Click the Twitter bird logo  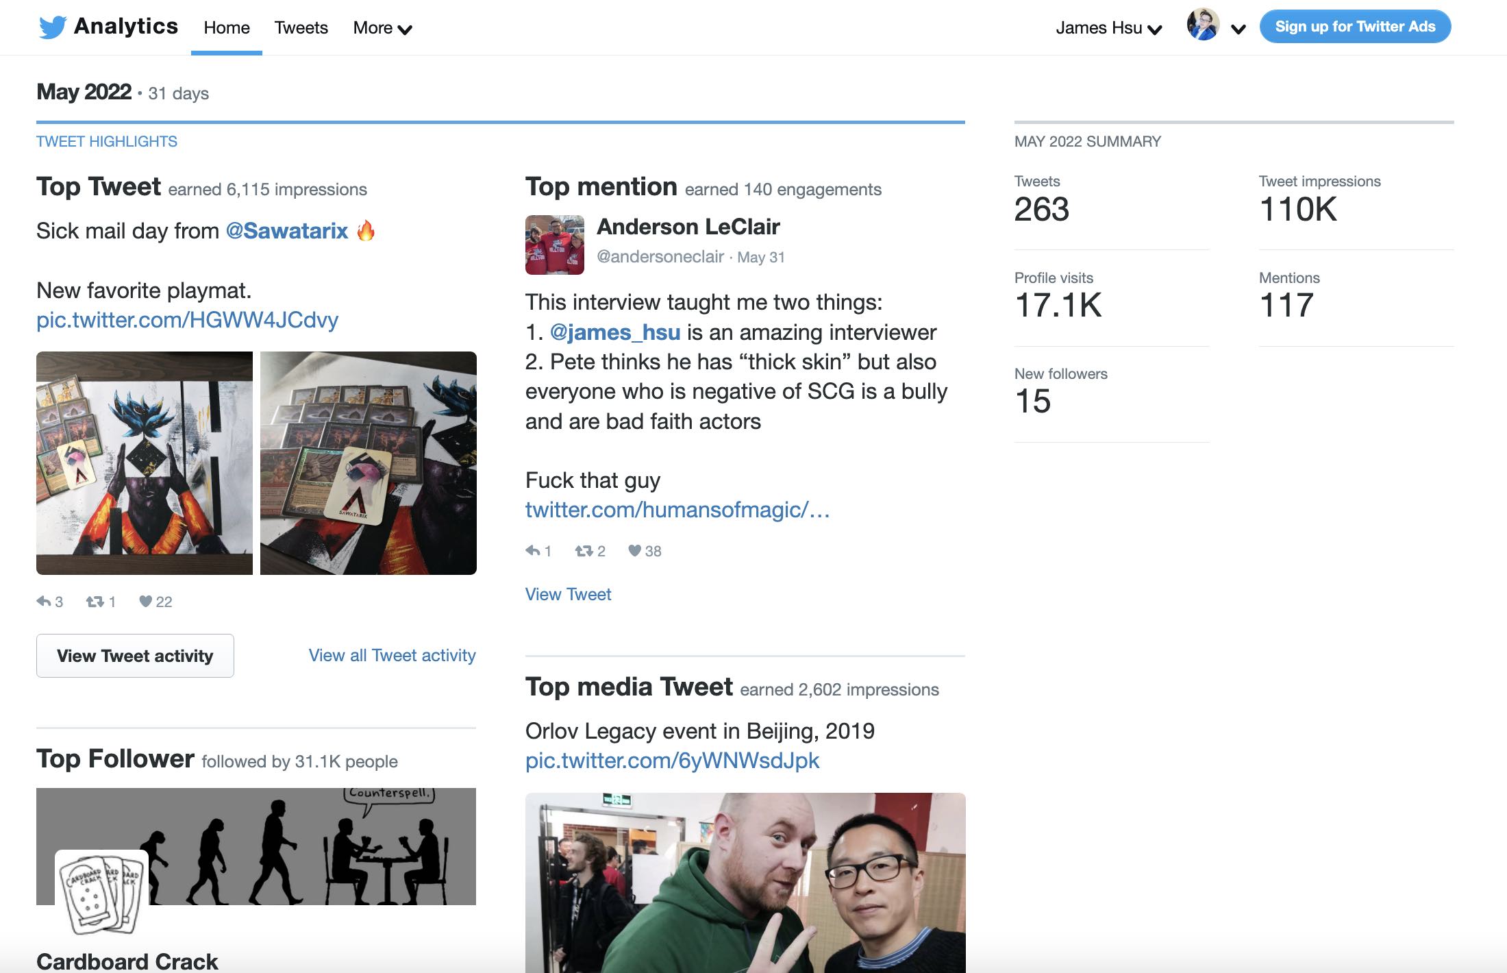[52, 27]
